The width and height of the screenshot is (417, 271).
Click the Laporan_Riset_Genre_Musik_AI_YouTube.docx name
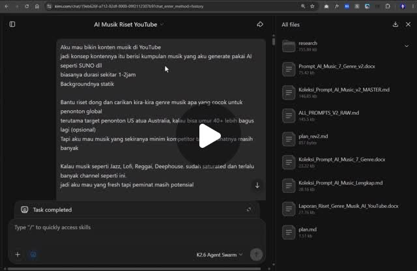coord(349,206)
